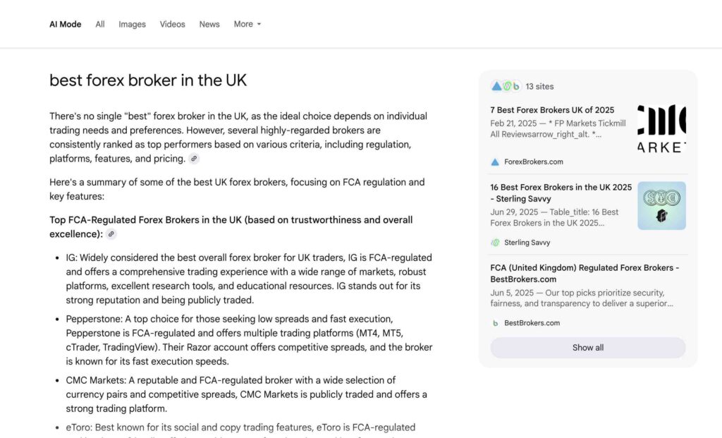Select the Sterling Savvy site favicon

pos(495,242)
